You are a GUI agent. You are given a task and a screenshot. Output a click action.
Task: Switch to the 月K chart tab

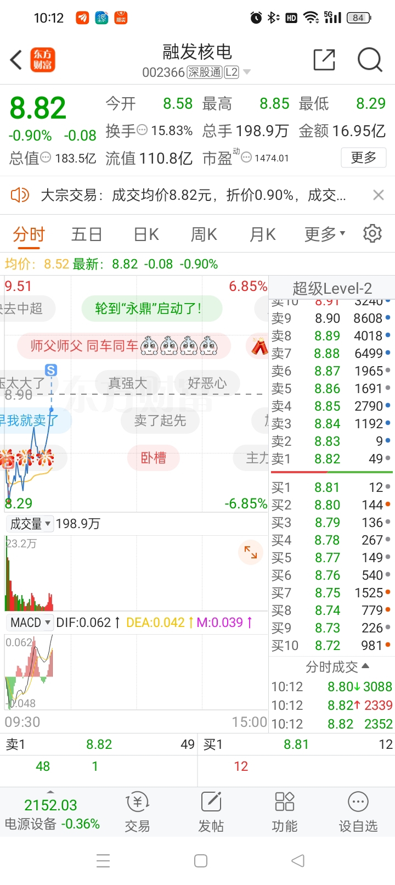(x=263, y=235)
